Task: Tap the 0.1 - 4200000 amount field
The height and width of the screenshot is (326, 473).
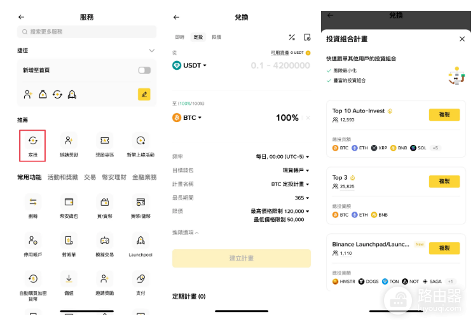Action: (280, 65)
